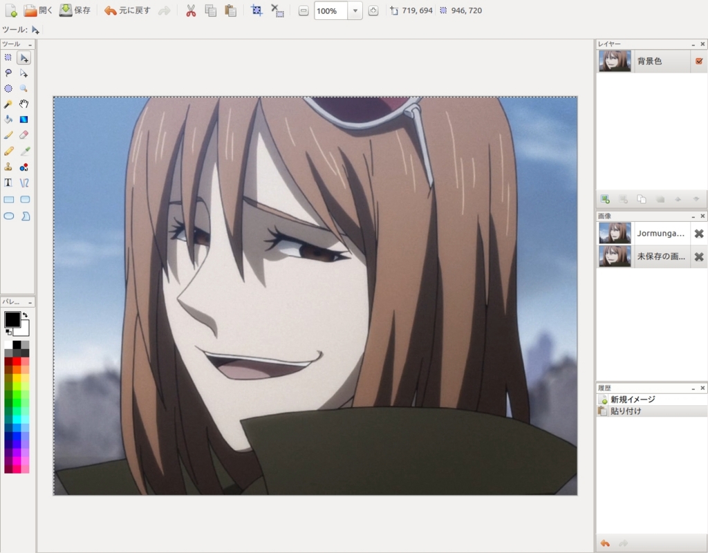The width and height of the screenshot is (708, 553).
Task: Select the Clone Stamp tool
Action: point(8,167)
